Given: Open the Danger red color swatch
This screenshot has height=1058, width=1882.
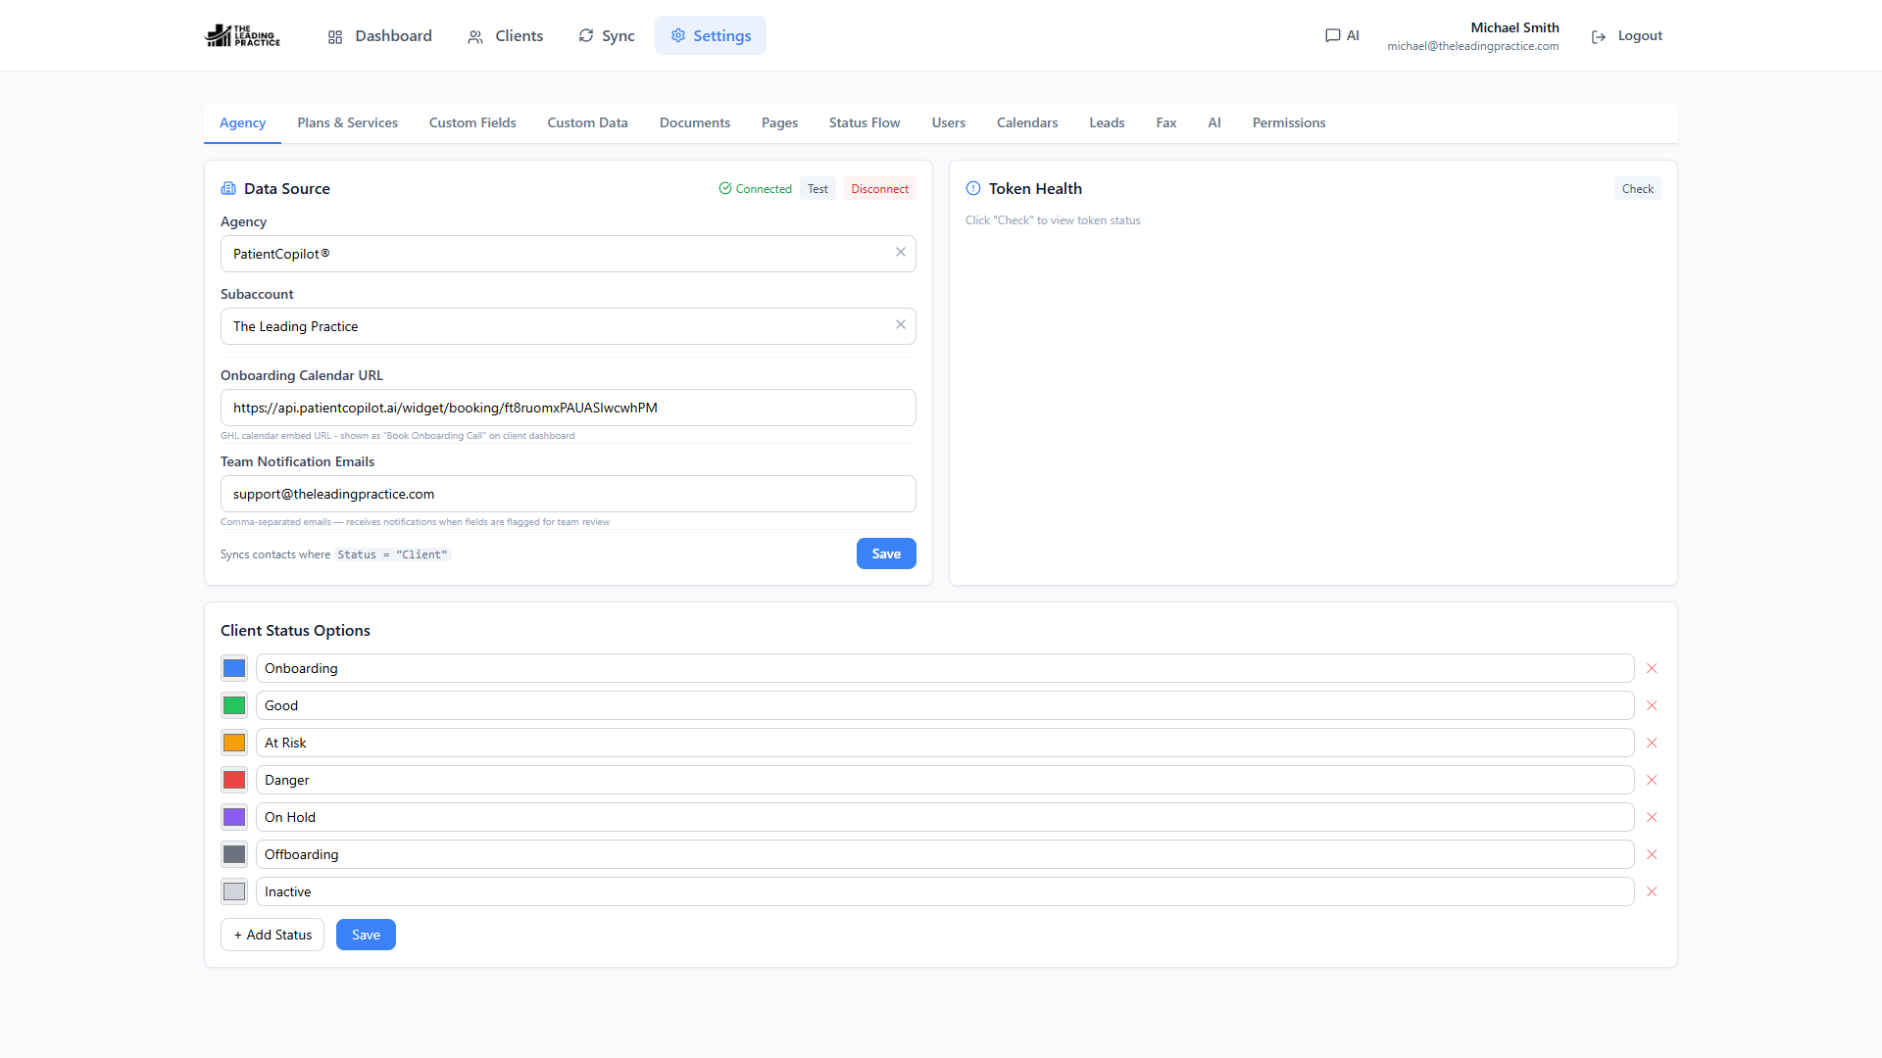Looking at the screenshot, I should pyautogui.click(x=234, y=780).
